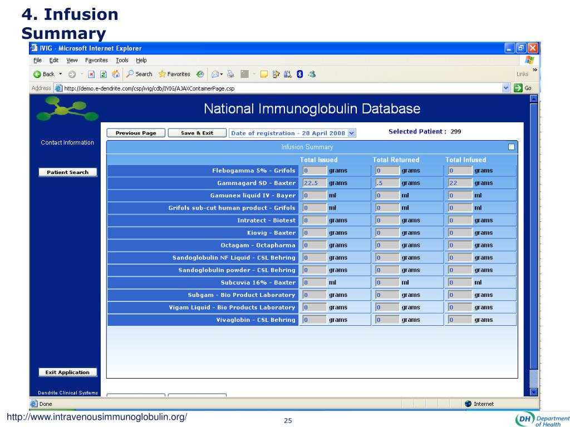Open the File menu
570x427 pixels.
click(37, 60)
